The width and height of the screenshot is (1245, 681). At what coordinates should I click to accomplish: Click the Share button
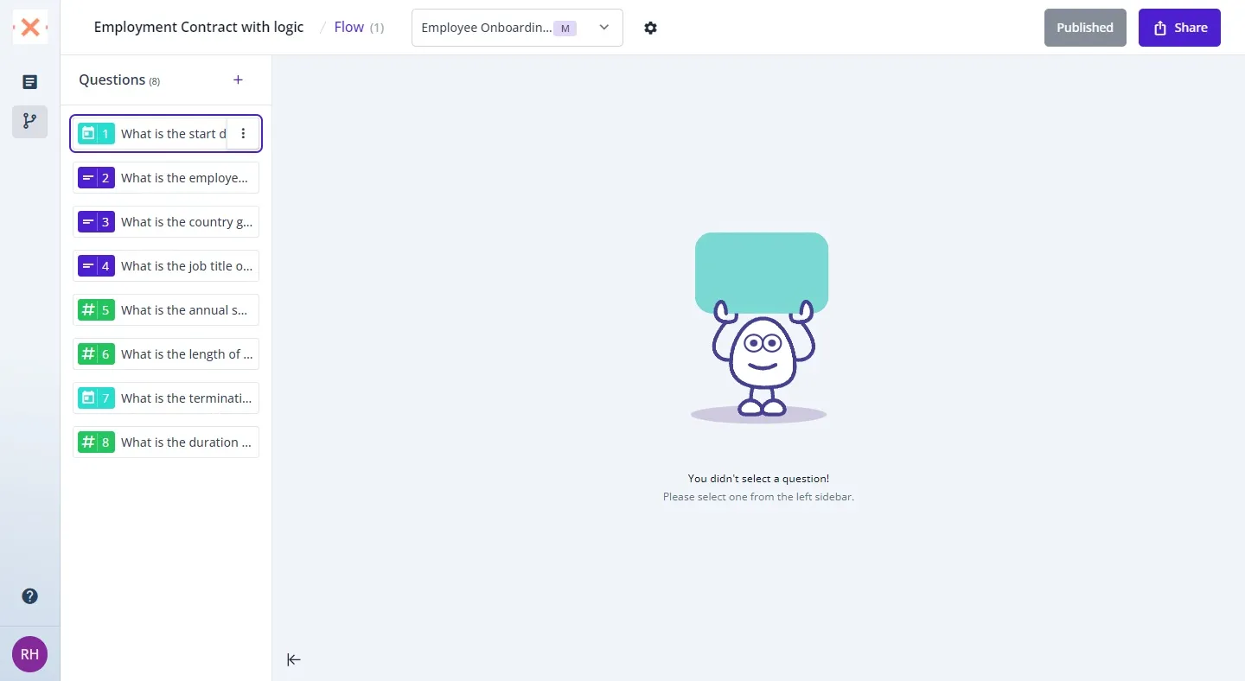click(1179, 28)
